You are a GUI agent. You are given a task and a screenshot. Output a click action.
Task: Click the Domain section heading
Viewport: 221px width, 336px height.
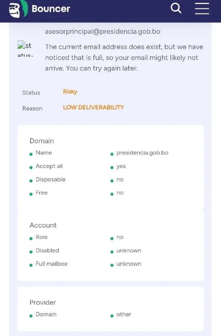(42, 141)
